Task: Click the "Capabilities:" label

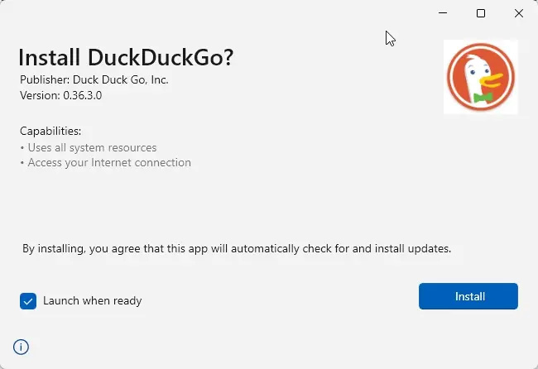Action: tap(50, 131)
